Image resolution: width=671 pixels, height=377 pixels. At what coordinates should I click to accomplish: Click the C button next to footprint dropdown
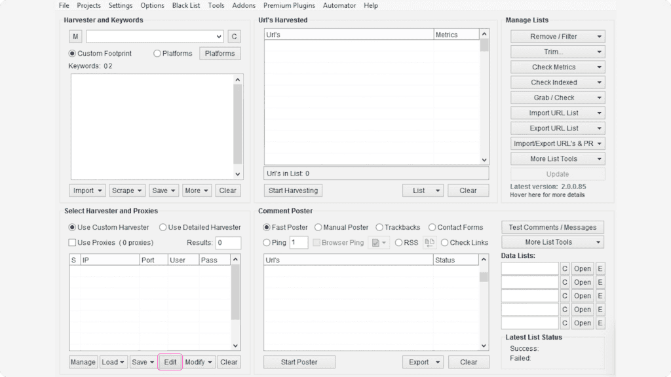click(235, 36)
